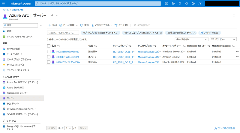Open the サブスクリプション filter pill
Image resolution: width=240 pixels, height=133 pixels.
pyautogui.click(x=100, y=33)
